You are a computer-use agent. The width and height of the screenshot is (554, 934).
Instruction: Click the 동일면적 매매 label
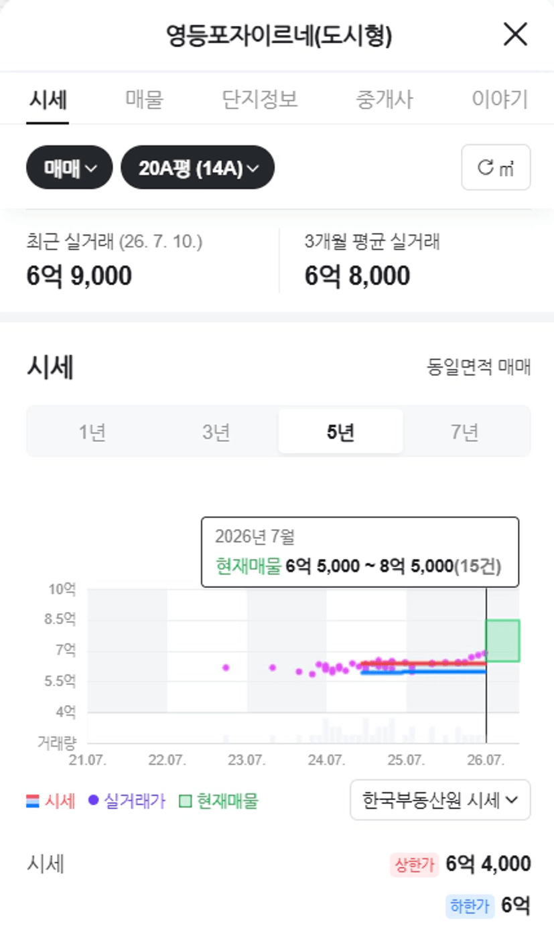click(x=479, y=367)
